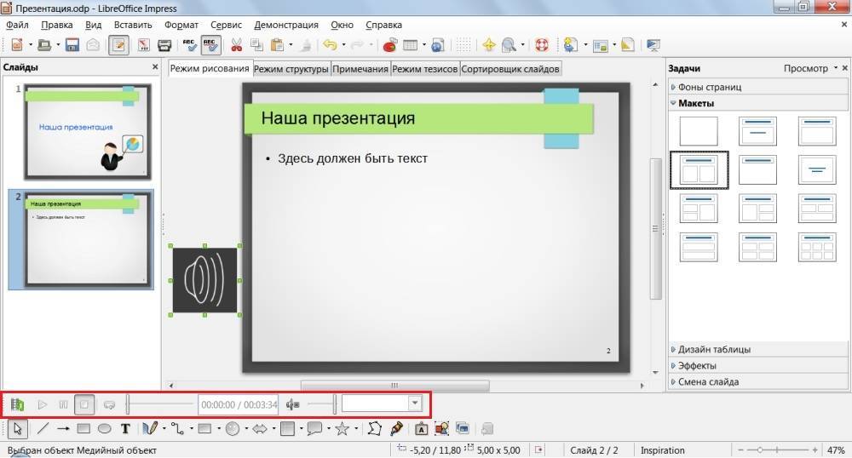Click the Edit Points icon
852x458 pixels.
click(x=374, y=429)
